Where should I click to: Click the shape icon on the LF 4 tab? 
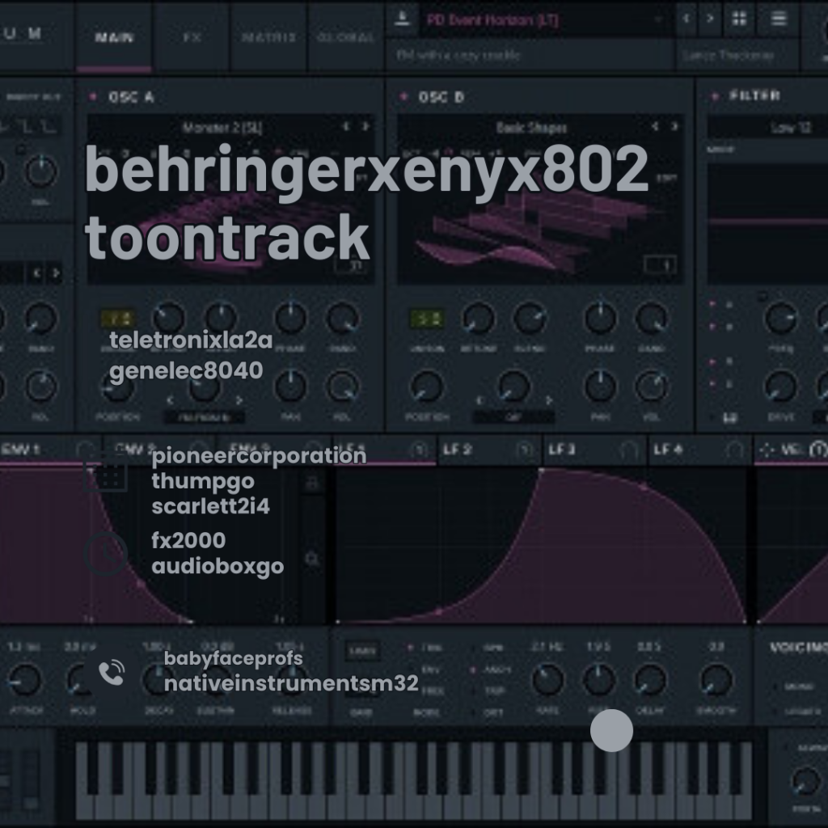(734, 450)
